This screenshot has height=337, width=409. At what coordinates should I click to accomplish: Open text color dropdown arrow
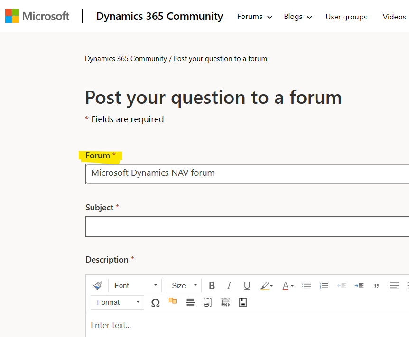(x=292, y=286)
